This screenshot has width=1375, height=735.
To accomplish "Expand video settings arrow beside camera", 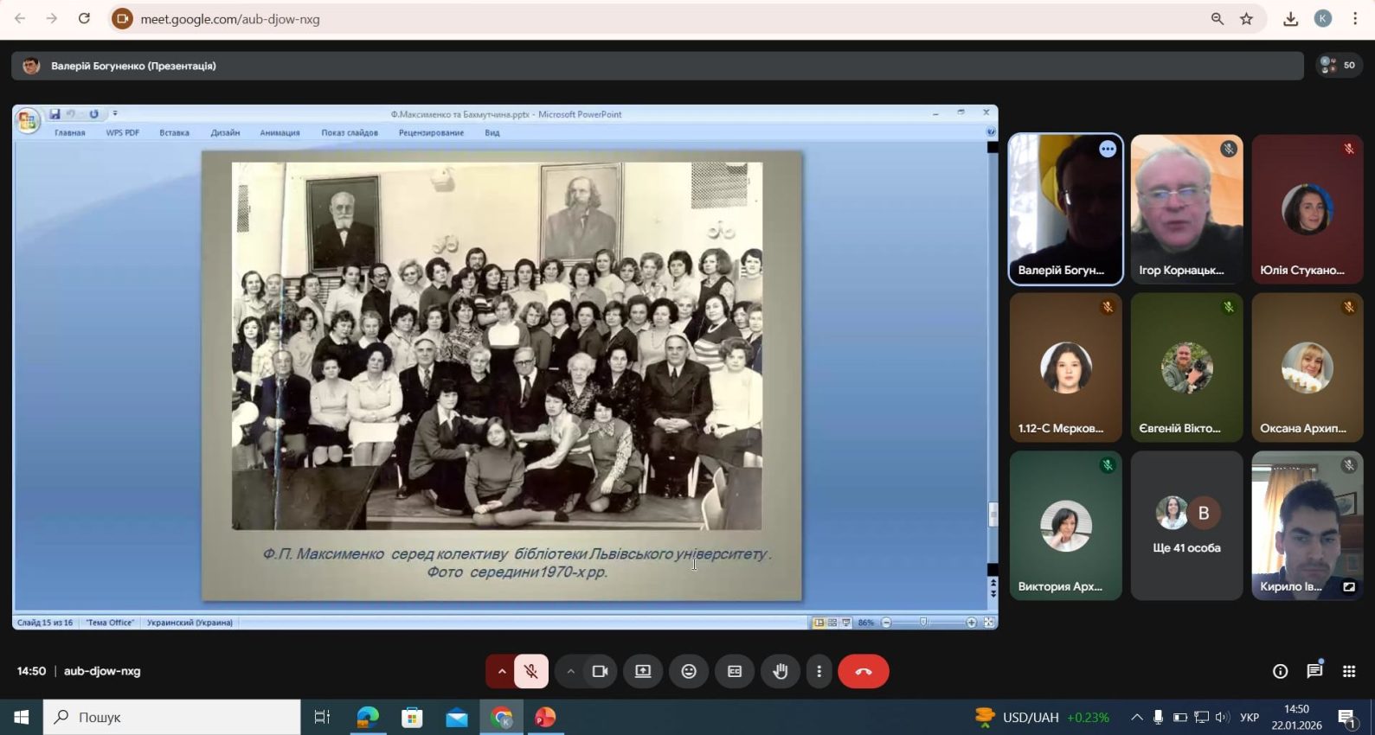I will pos(570,672).
